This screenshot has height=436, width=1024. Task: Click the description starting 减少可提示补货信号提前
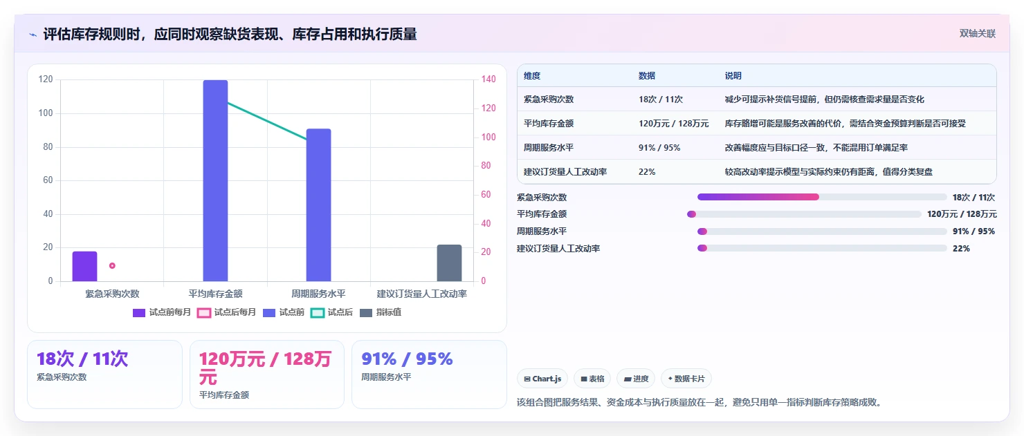tap(824, 99)
